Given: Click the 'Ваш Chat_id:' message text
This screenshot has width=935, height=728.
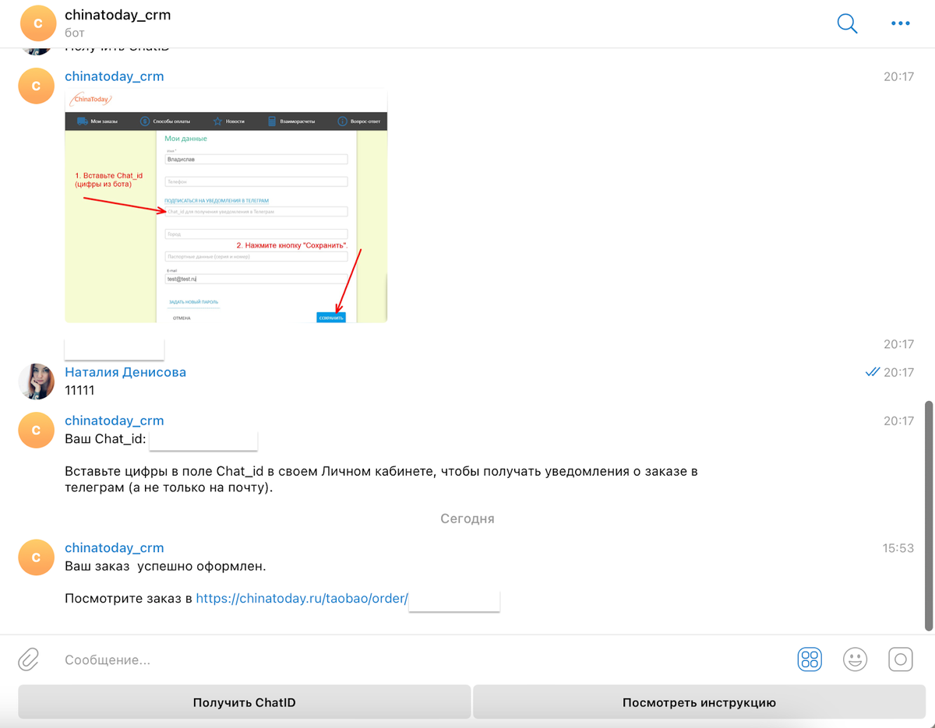Looking at the screenshot, I should point(105,439).
